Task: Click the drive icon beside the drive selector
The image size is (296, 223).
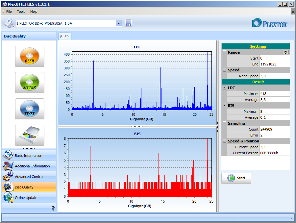Action: pos(9,23)
